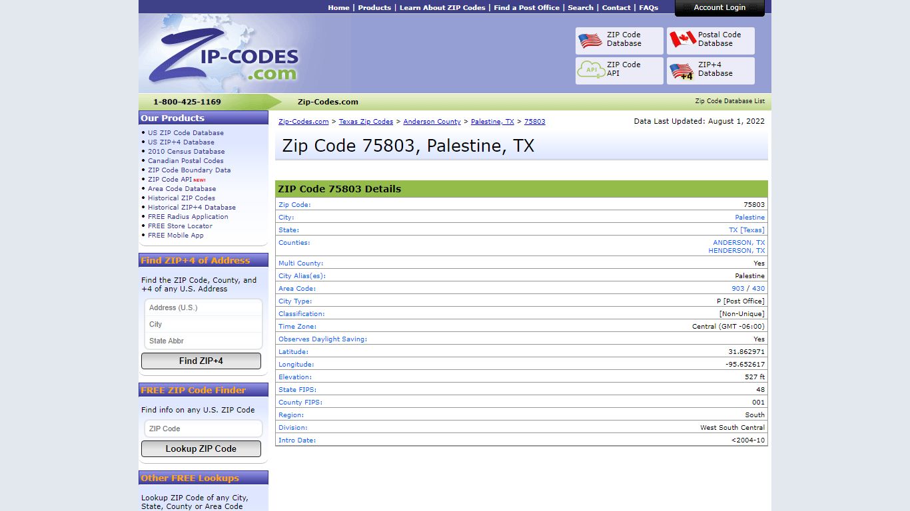
Task: Open ZIP Code Boundary Data link
Action: [x=189, y=170]
